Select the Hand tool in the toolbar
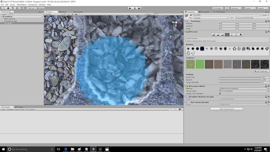Viewport: 270px width, 152px height. (3, 8)
